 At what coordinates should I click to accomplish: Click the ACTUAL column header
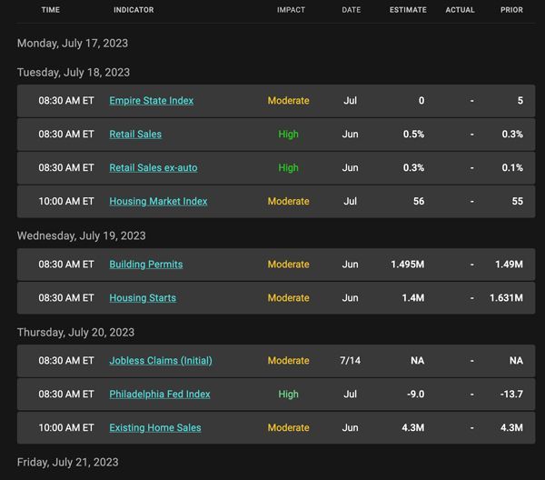460,10
